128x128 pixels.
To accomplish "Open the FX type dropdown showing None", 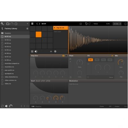I will tap(111, 77).
